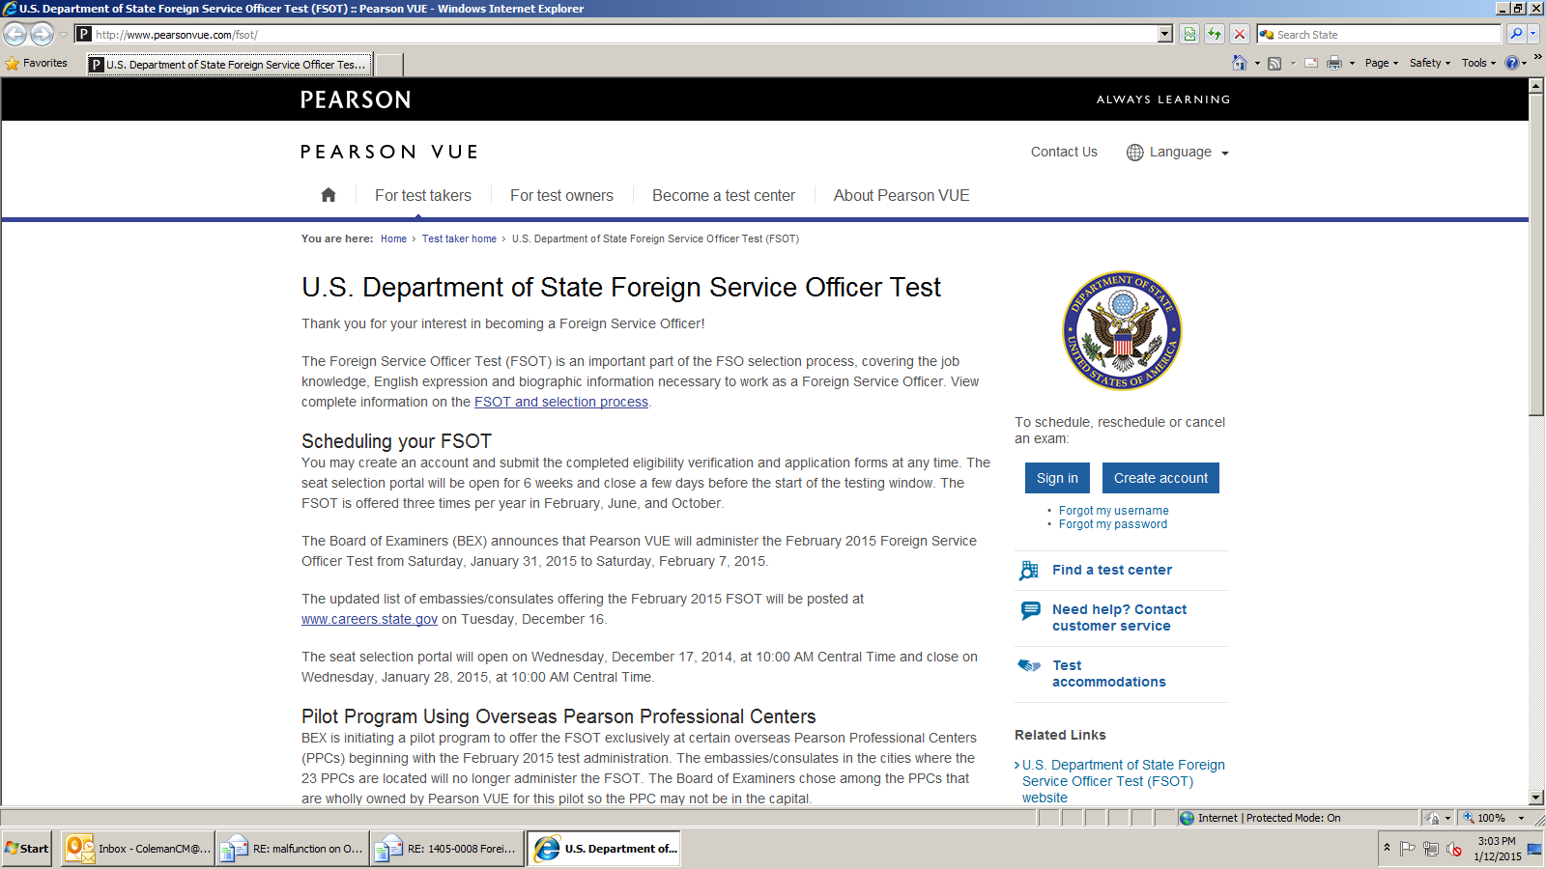The height and width of the screenshot is (869, 1546).
Task: Expand the Language dropdown
Action: tap(1178, 153)
